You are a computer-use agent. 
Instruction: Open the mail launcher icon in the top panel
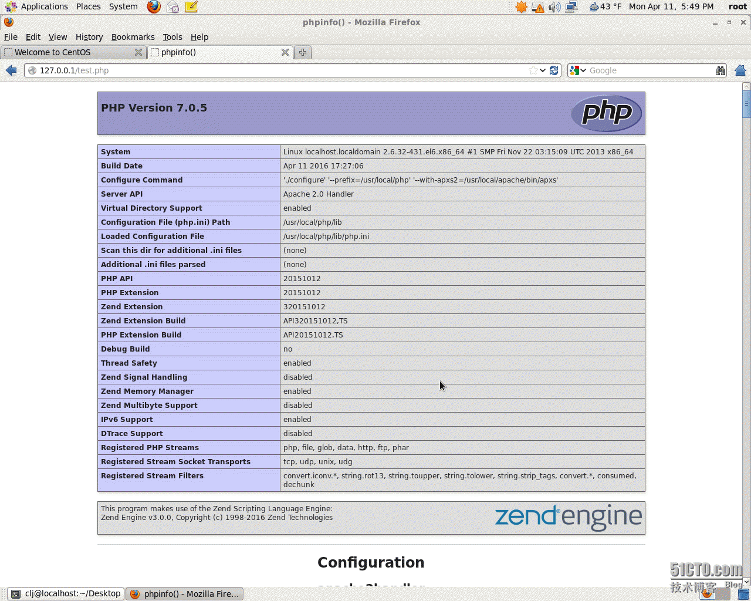click(172, 6)
